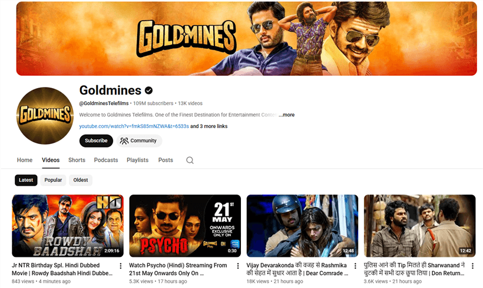The width and height of the screenshot is (483, 288).
Task: Open the Community button
Action: pyautogui.click(x=139, y=141)
